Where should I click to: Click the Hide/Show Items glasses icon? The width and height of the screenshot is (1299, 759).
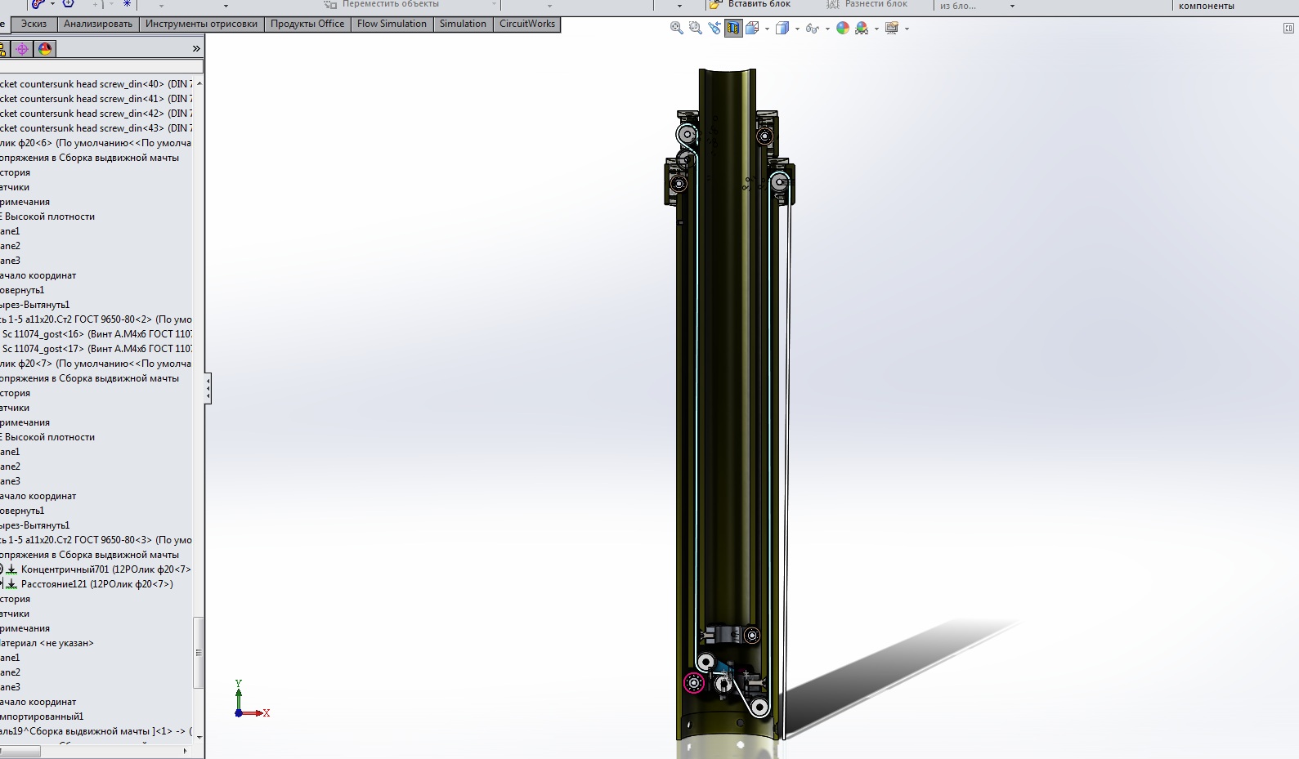tap(812, 28)
